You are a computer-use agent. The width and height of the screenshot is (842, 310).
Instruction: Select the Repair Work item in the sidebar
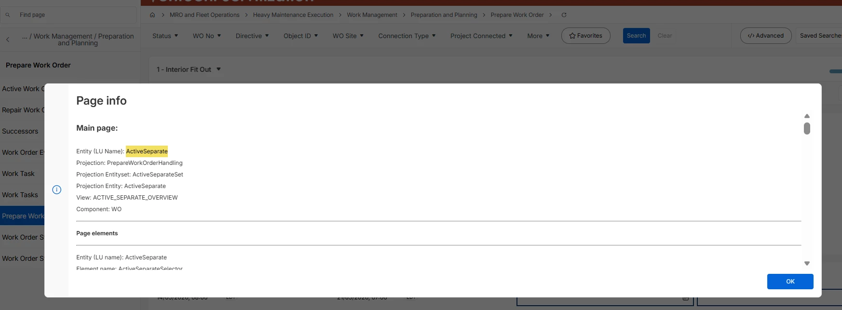[x=23, y=110]
